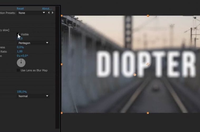Click the layer anchor point crosshair icon
This screenshot has width=200, height=132.
(148, 64)
